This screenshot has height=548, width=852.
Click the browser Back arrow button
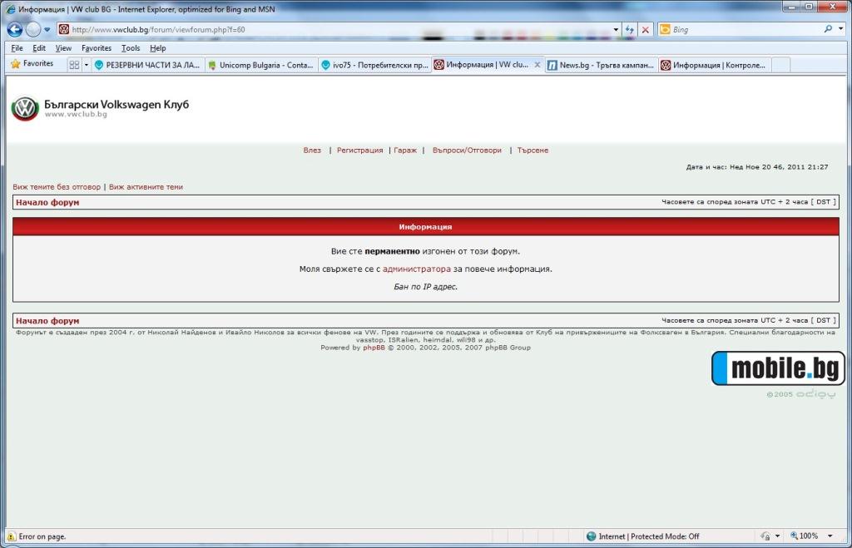pyautogui.click(x=14, y=29)
